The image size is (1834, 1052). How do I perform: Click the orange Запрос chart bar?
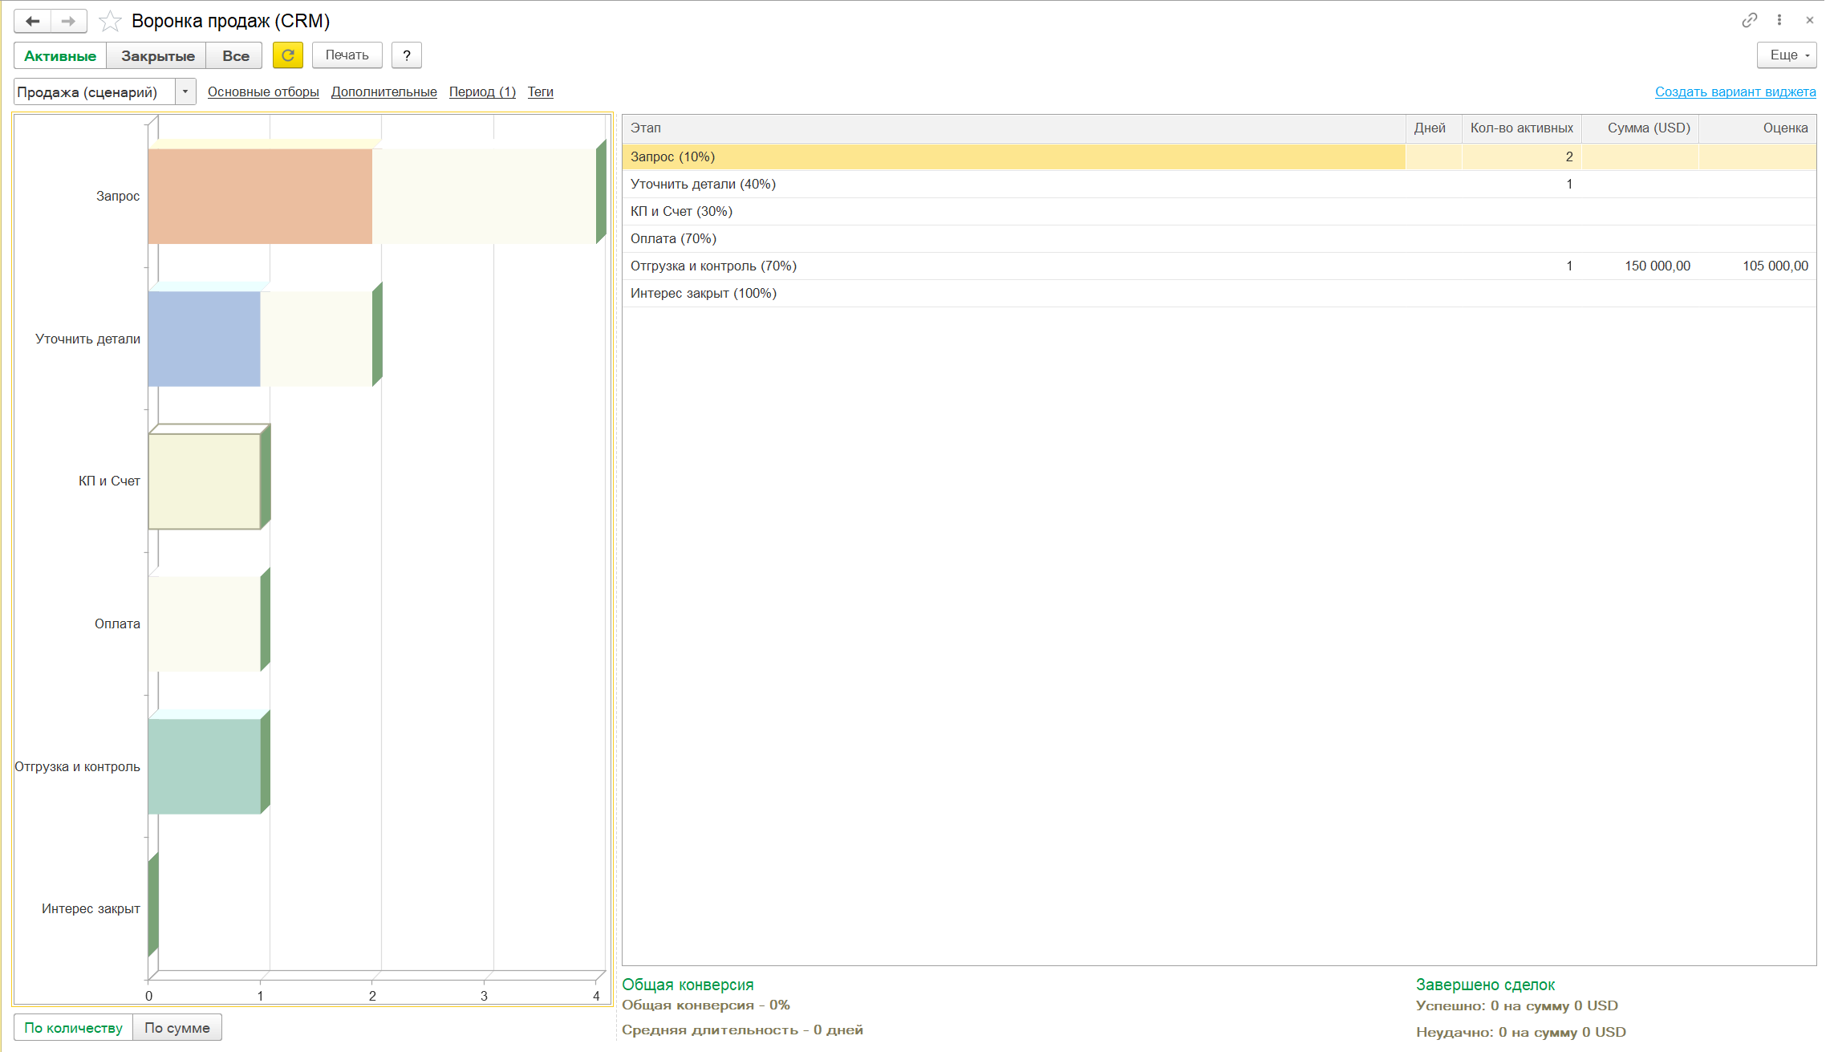260,196
